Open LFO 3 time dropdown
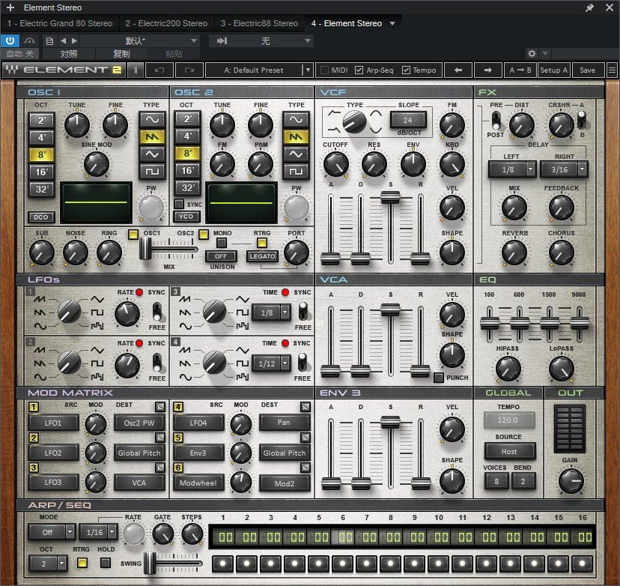Screen dimensions: 620x586 (285, 312)
